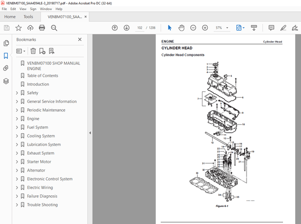
Task: Select the Electric Wiring bookmark label
Action: (x=40, y=188)
